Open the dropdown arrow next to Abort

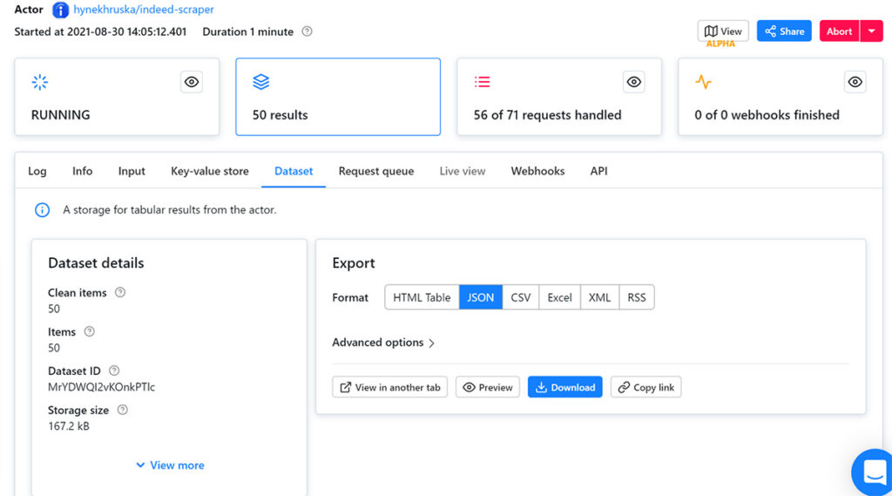click(x=872, y=31)
